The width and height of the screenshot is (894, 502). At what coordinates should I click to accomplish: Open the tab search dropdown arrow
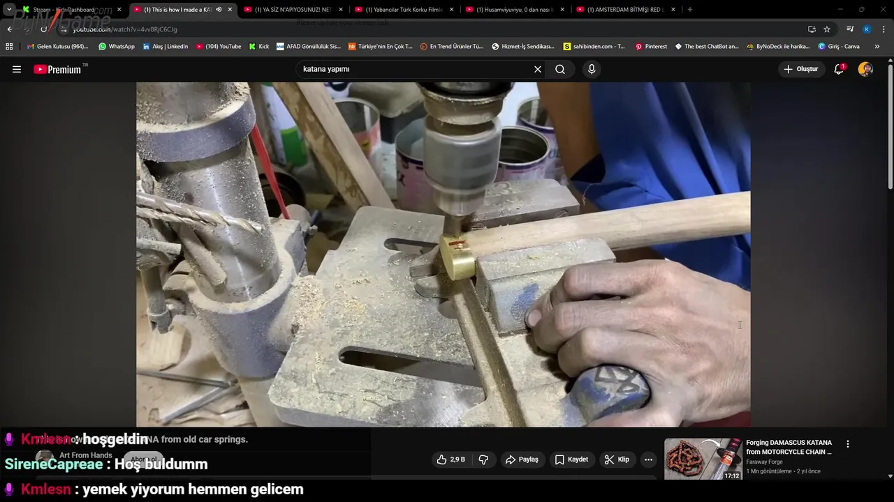point(9,10)
